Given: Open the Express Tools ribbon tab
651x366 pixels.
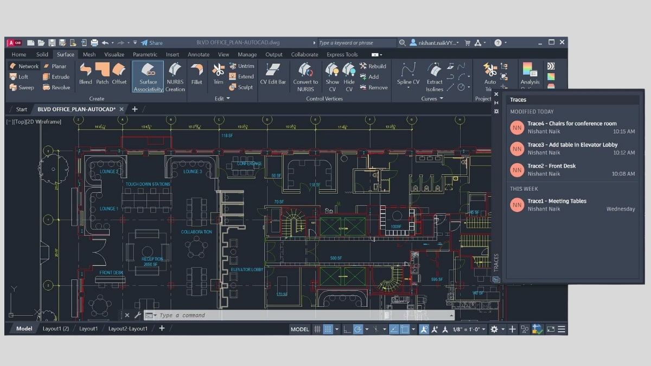Looking at the screenshot, I should (342, 54).
